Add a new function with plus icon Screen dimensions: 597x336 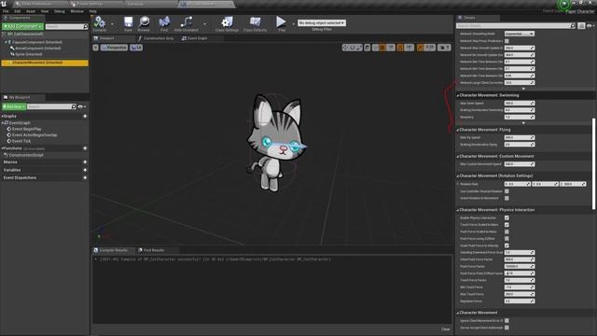85,148
